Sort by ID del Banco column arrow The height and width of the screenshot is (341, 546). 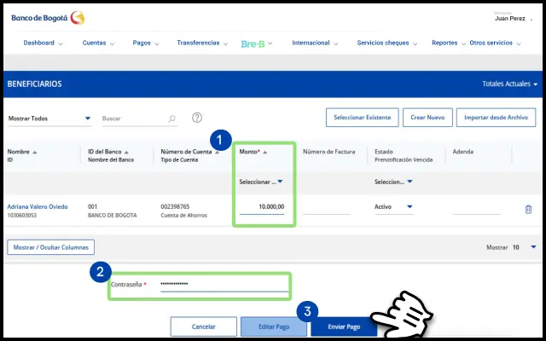tap(126, 153)
